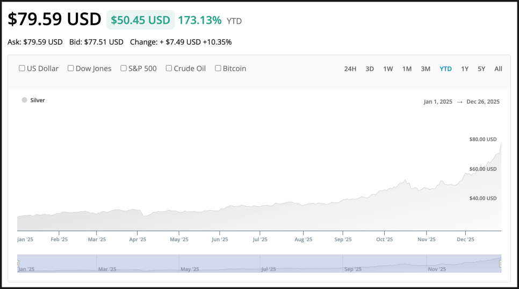Click the Dec 26, 2025 end date
The width and height of the screenshot is (519, 289).
click(x=483, y=102)
